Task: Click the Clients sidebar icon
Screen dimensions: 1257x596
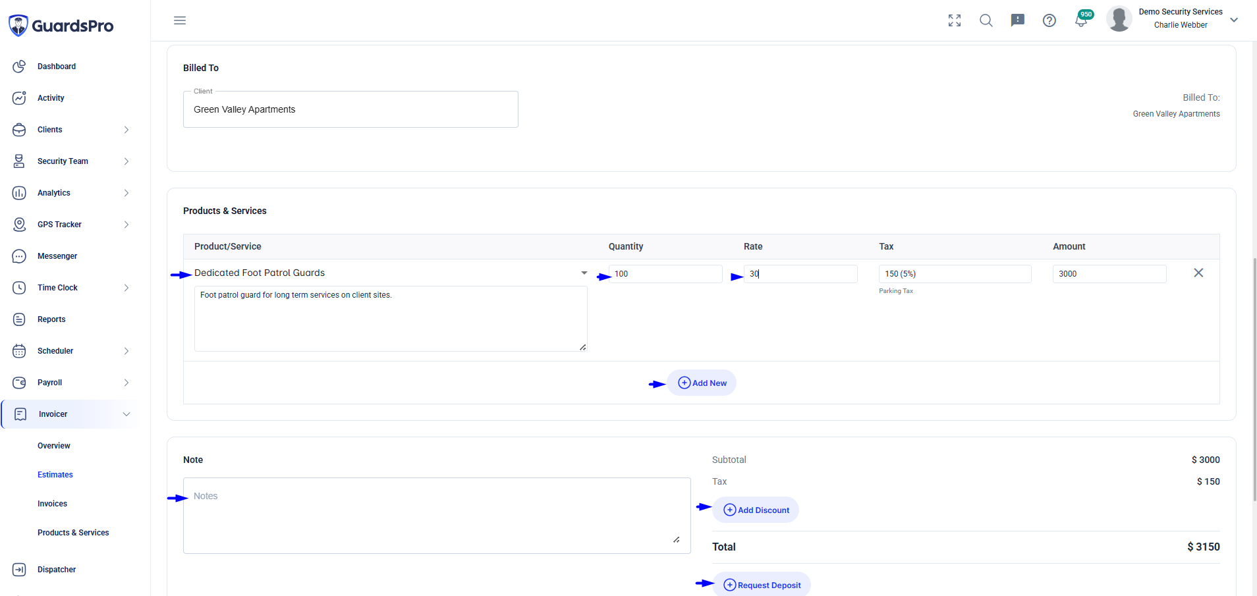Action: 19,130
